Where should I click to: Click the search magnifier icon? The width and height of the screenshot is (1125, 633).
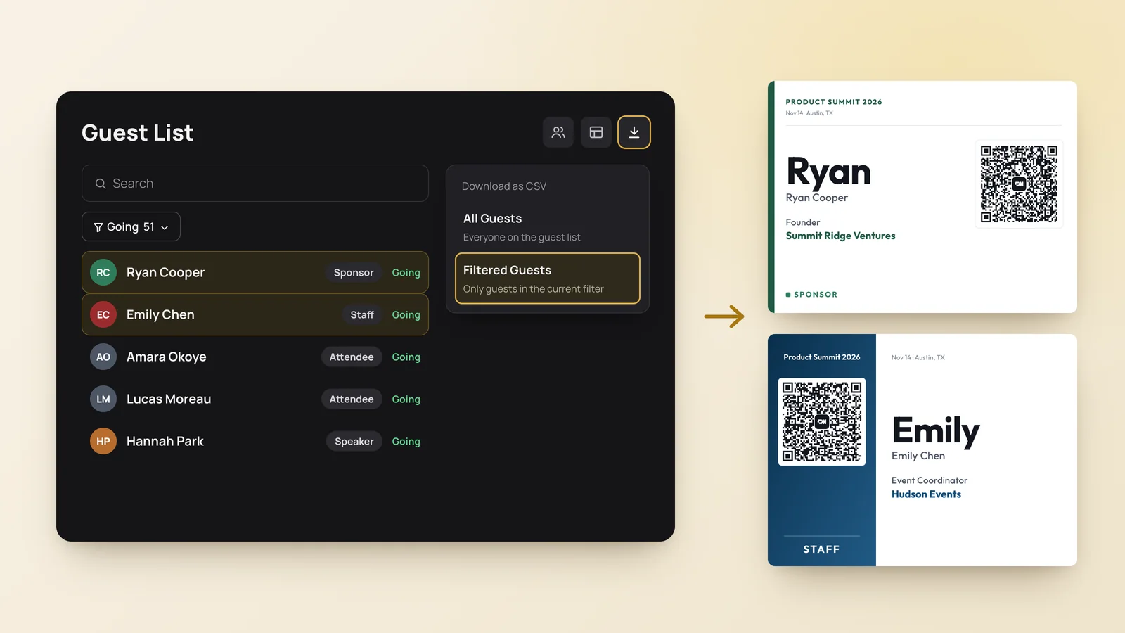coord(101,184)
